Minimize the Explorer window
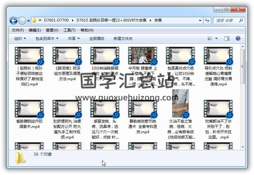The width and height of the screenshot is (254, 175). point(218,10)
